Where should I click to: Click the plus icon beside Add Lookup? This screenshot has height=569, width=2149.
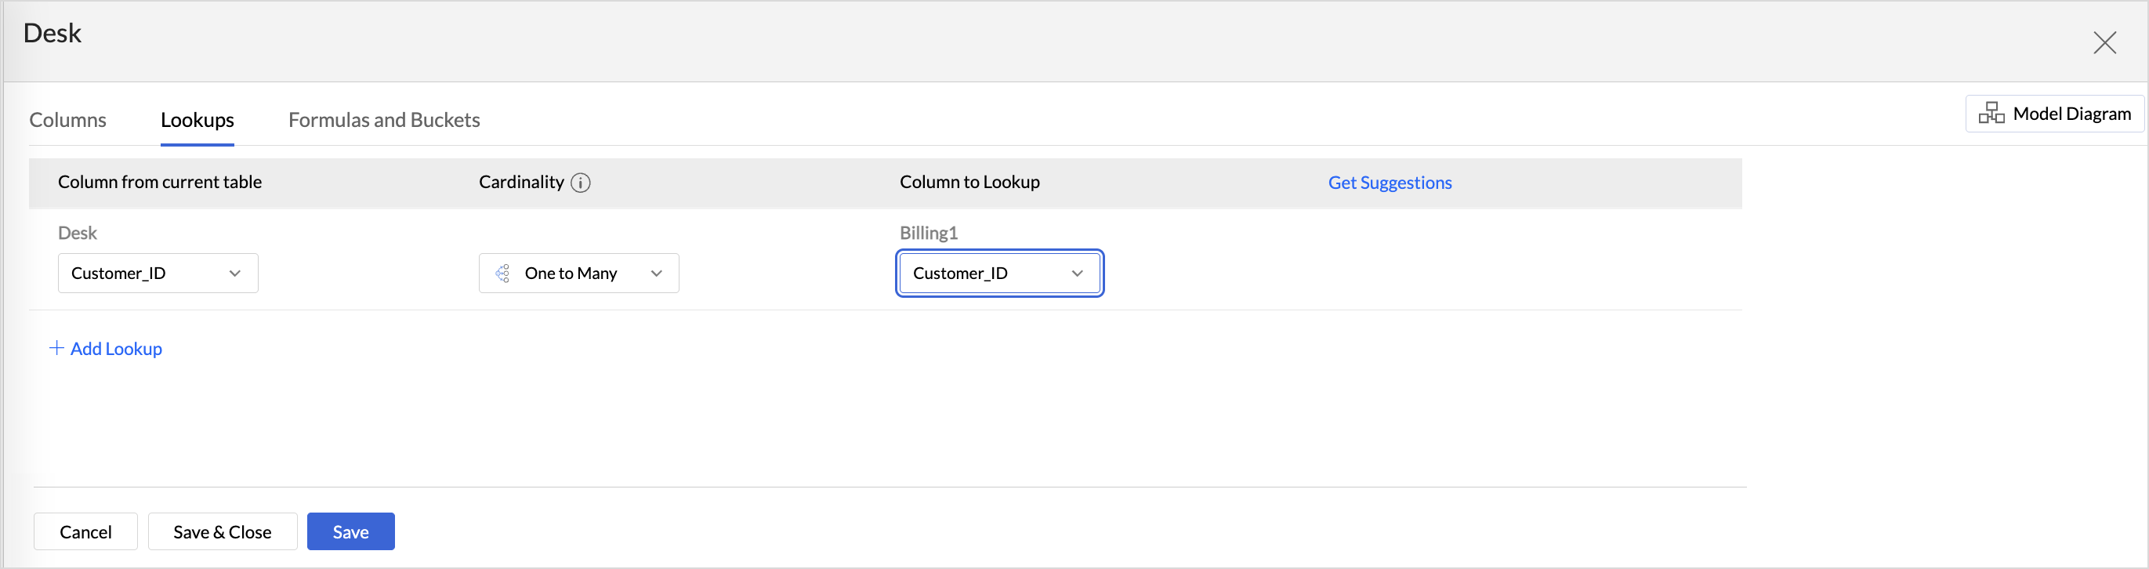point(56,348)
